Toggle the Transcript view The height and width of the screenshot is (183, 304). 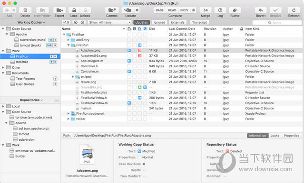(199, 22)
